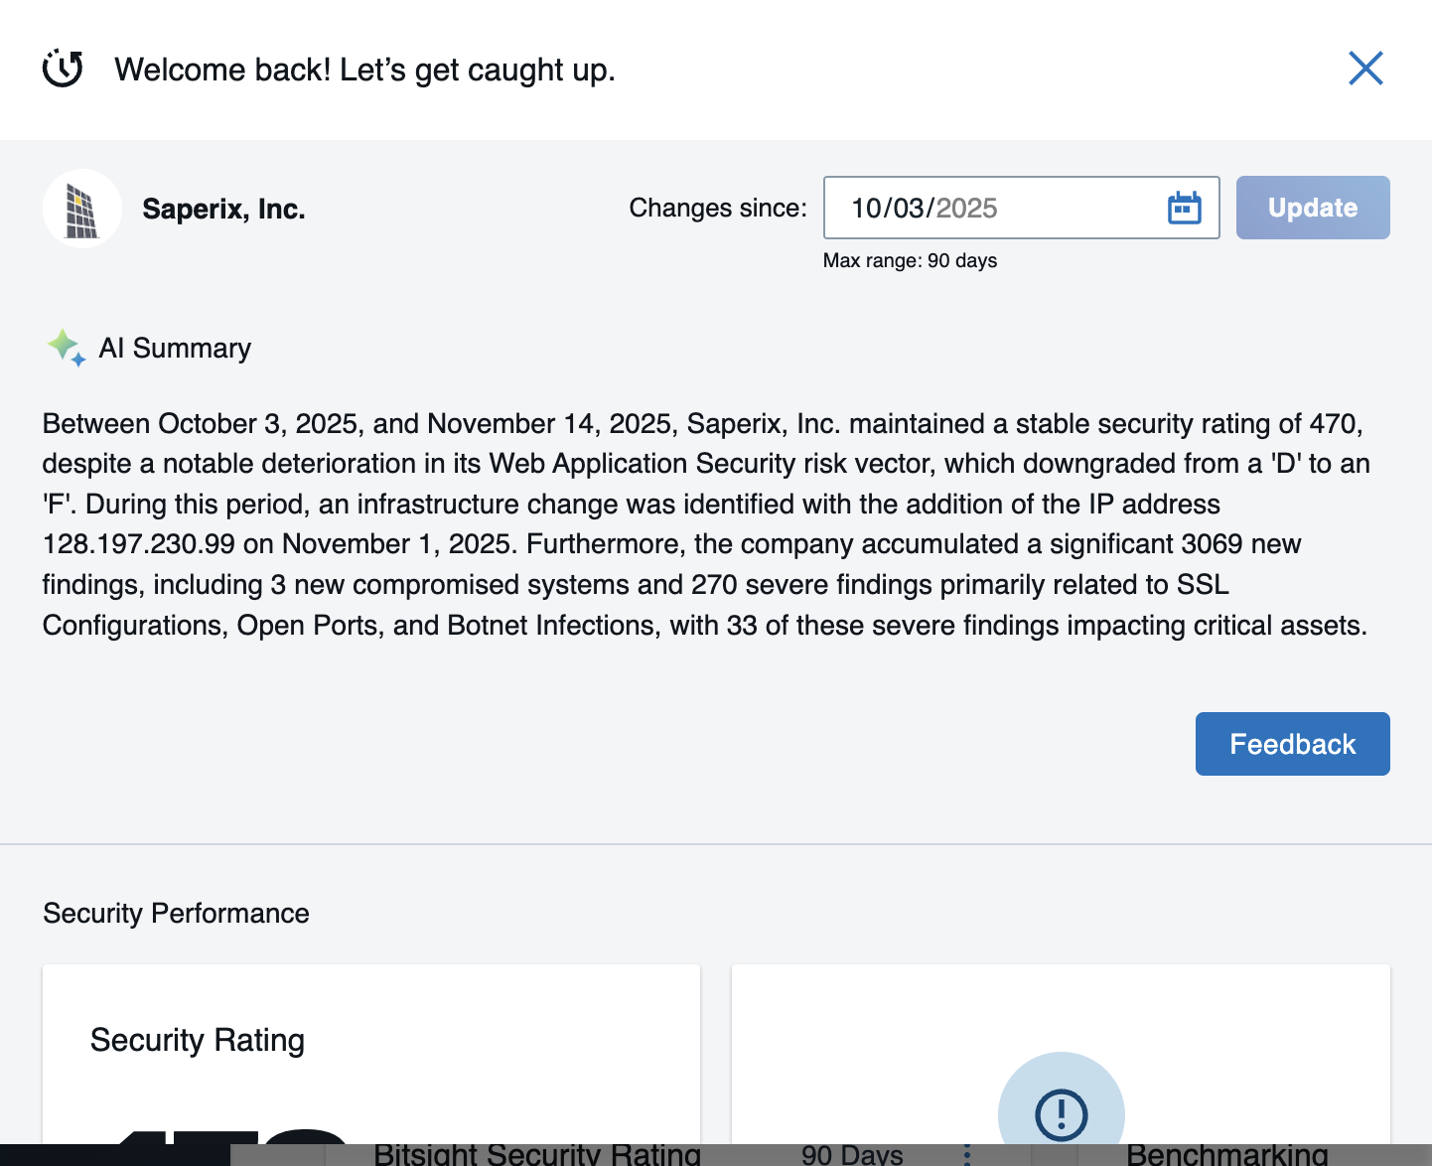
Task: Click the AI Summary heading
Action: point(175,349)
